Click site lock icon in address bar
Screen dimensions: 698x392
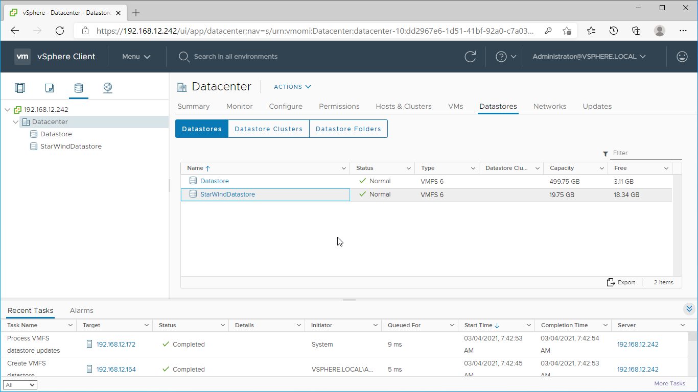(x=85, y=31)
